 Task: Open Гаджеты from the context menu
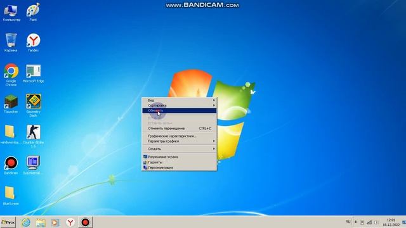179,162
